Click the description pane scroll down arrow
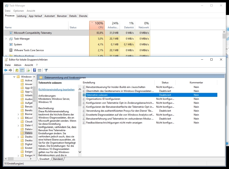The height and width of the screenshot is (169, 229). tap(80, 152)
